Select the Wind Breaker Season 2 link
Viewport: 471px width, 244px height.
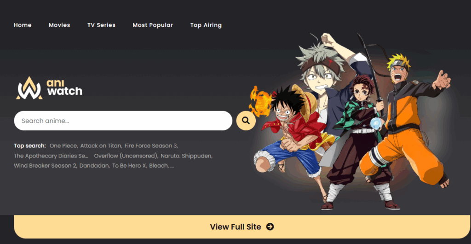tap(45, 166)
